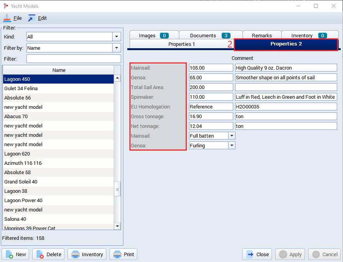Switch to the Properties 1 tab

[x=181, y=44]
